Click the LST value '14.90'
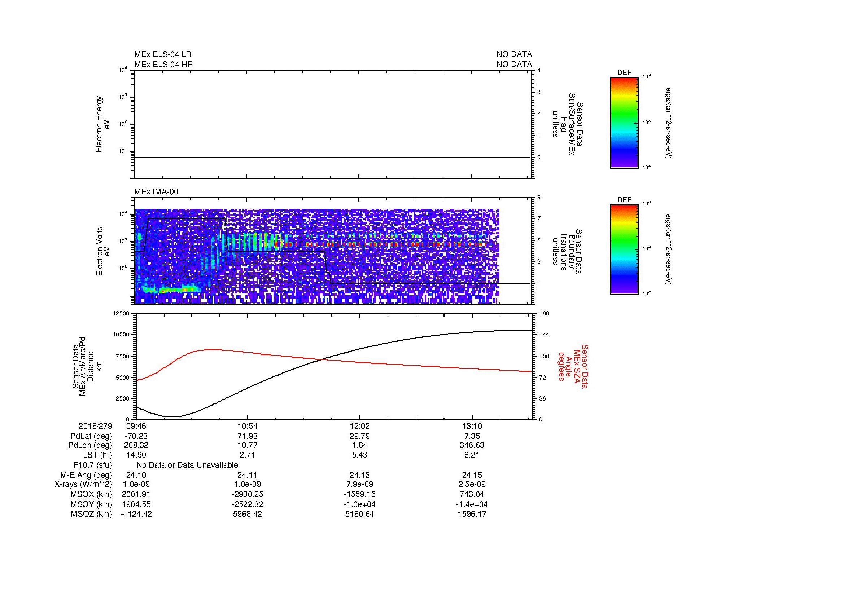The image size is (844, 596). tap(136, 455)
